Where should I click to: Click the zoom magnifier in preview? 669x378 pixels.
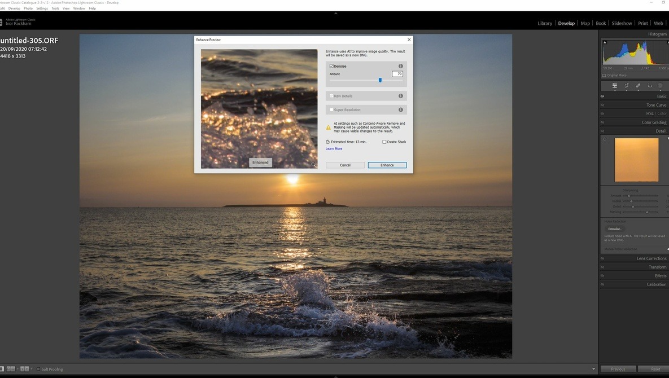[313, 165]
